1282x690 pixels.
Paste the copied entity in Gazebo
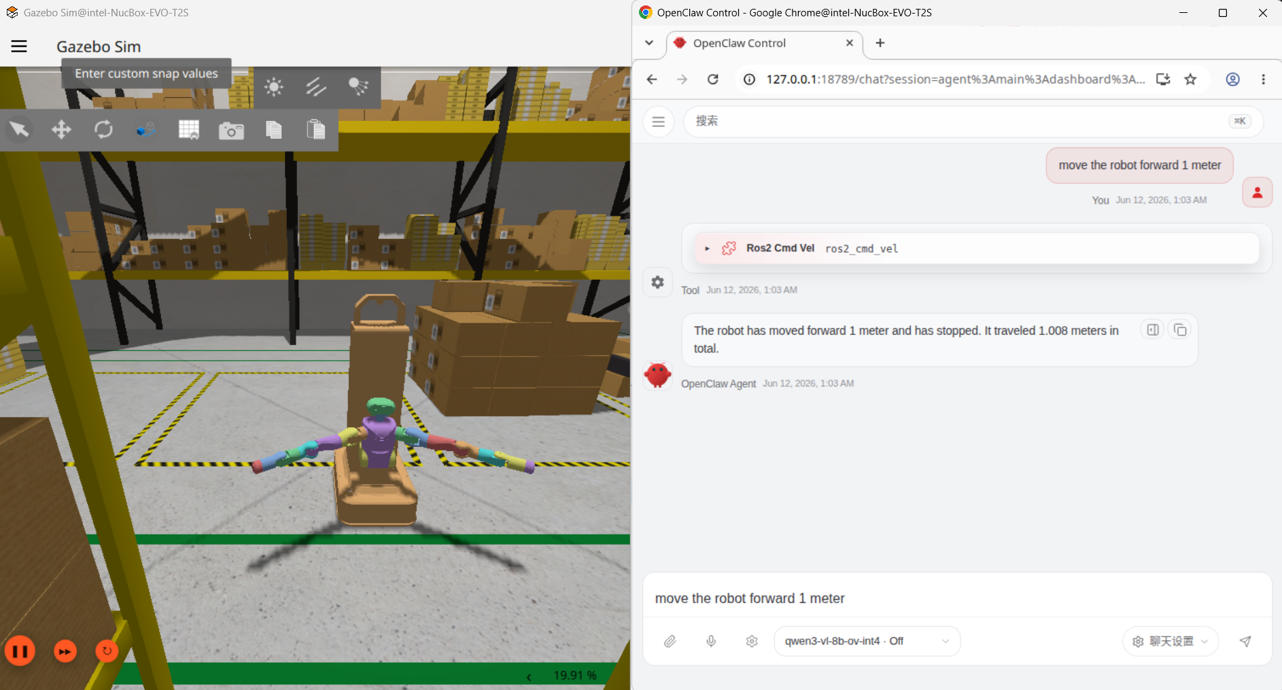[x=316, y=129]
